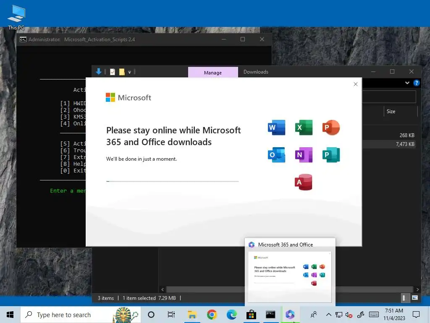Open Cortana circle icon on taskbar

[x=151, y=315]
